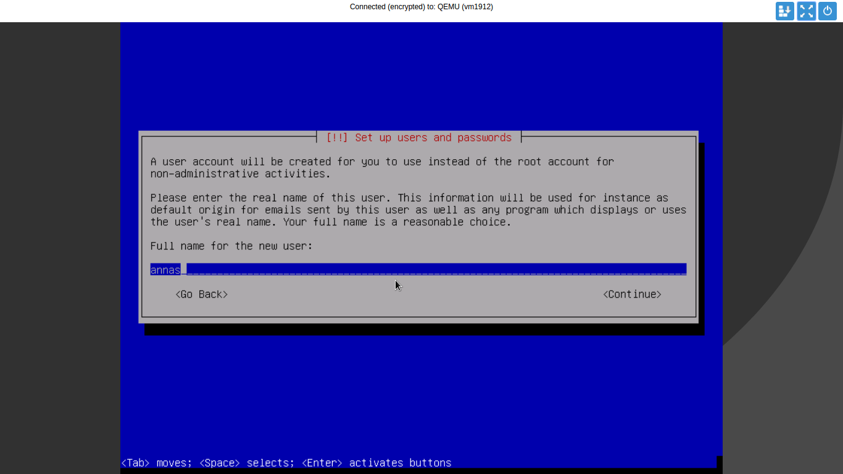Select the <Go Back> button

coord(202,294)
